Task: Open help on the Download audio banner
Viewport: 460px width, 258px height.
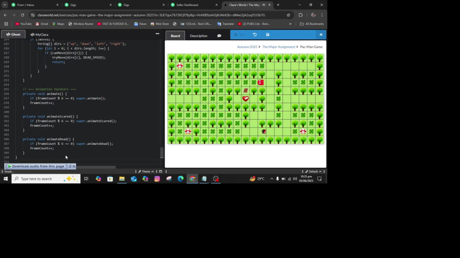Action: pyautogui.click(x=70, y=166)
